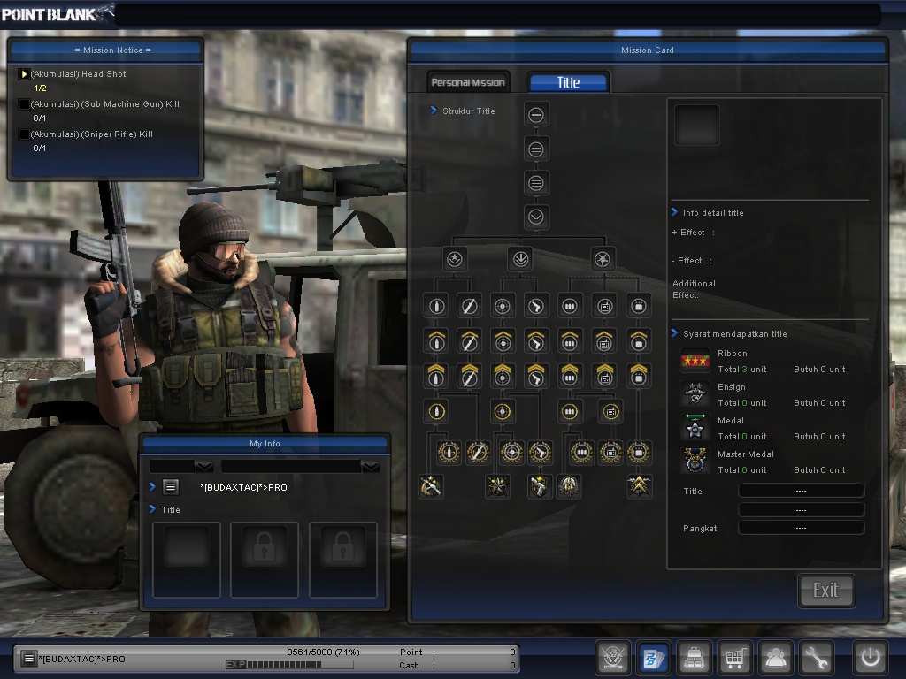Screen dimensions: 906x679
Task: Click the title preview box in detail panel
Action: pos(697,125)
